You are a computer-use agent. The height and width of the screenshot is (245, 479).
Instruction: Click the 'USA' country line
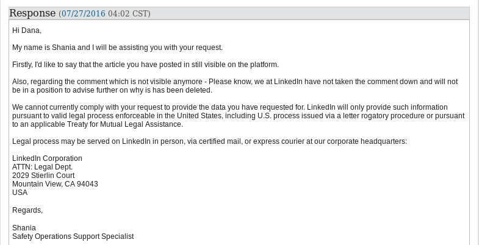20,193
